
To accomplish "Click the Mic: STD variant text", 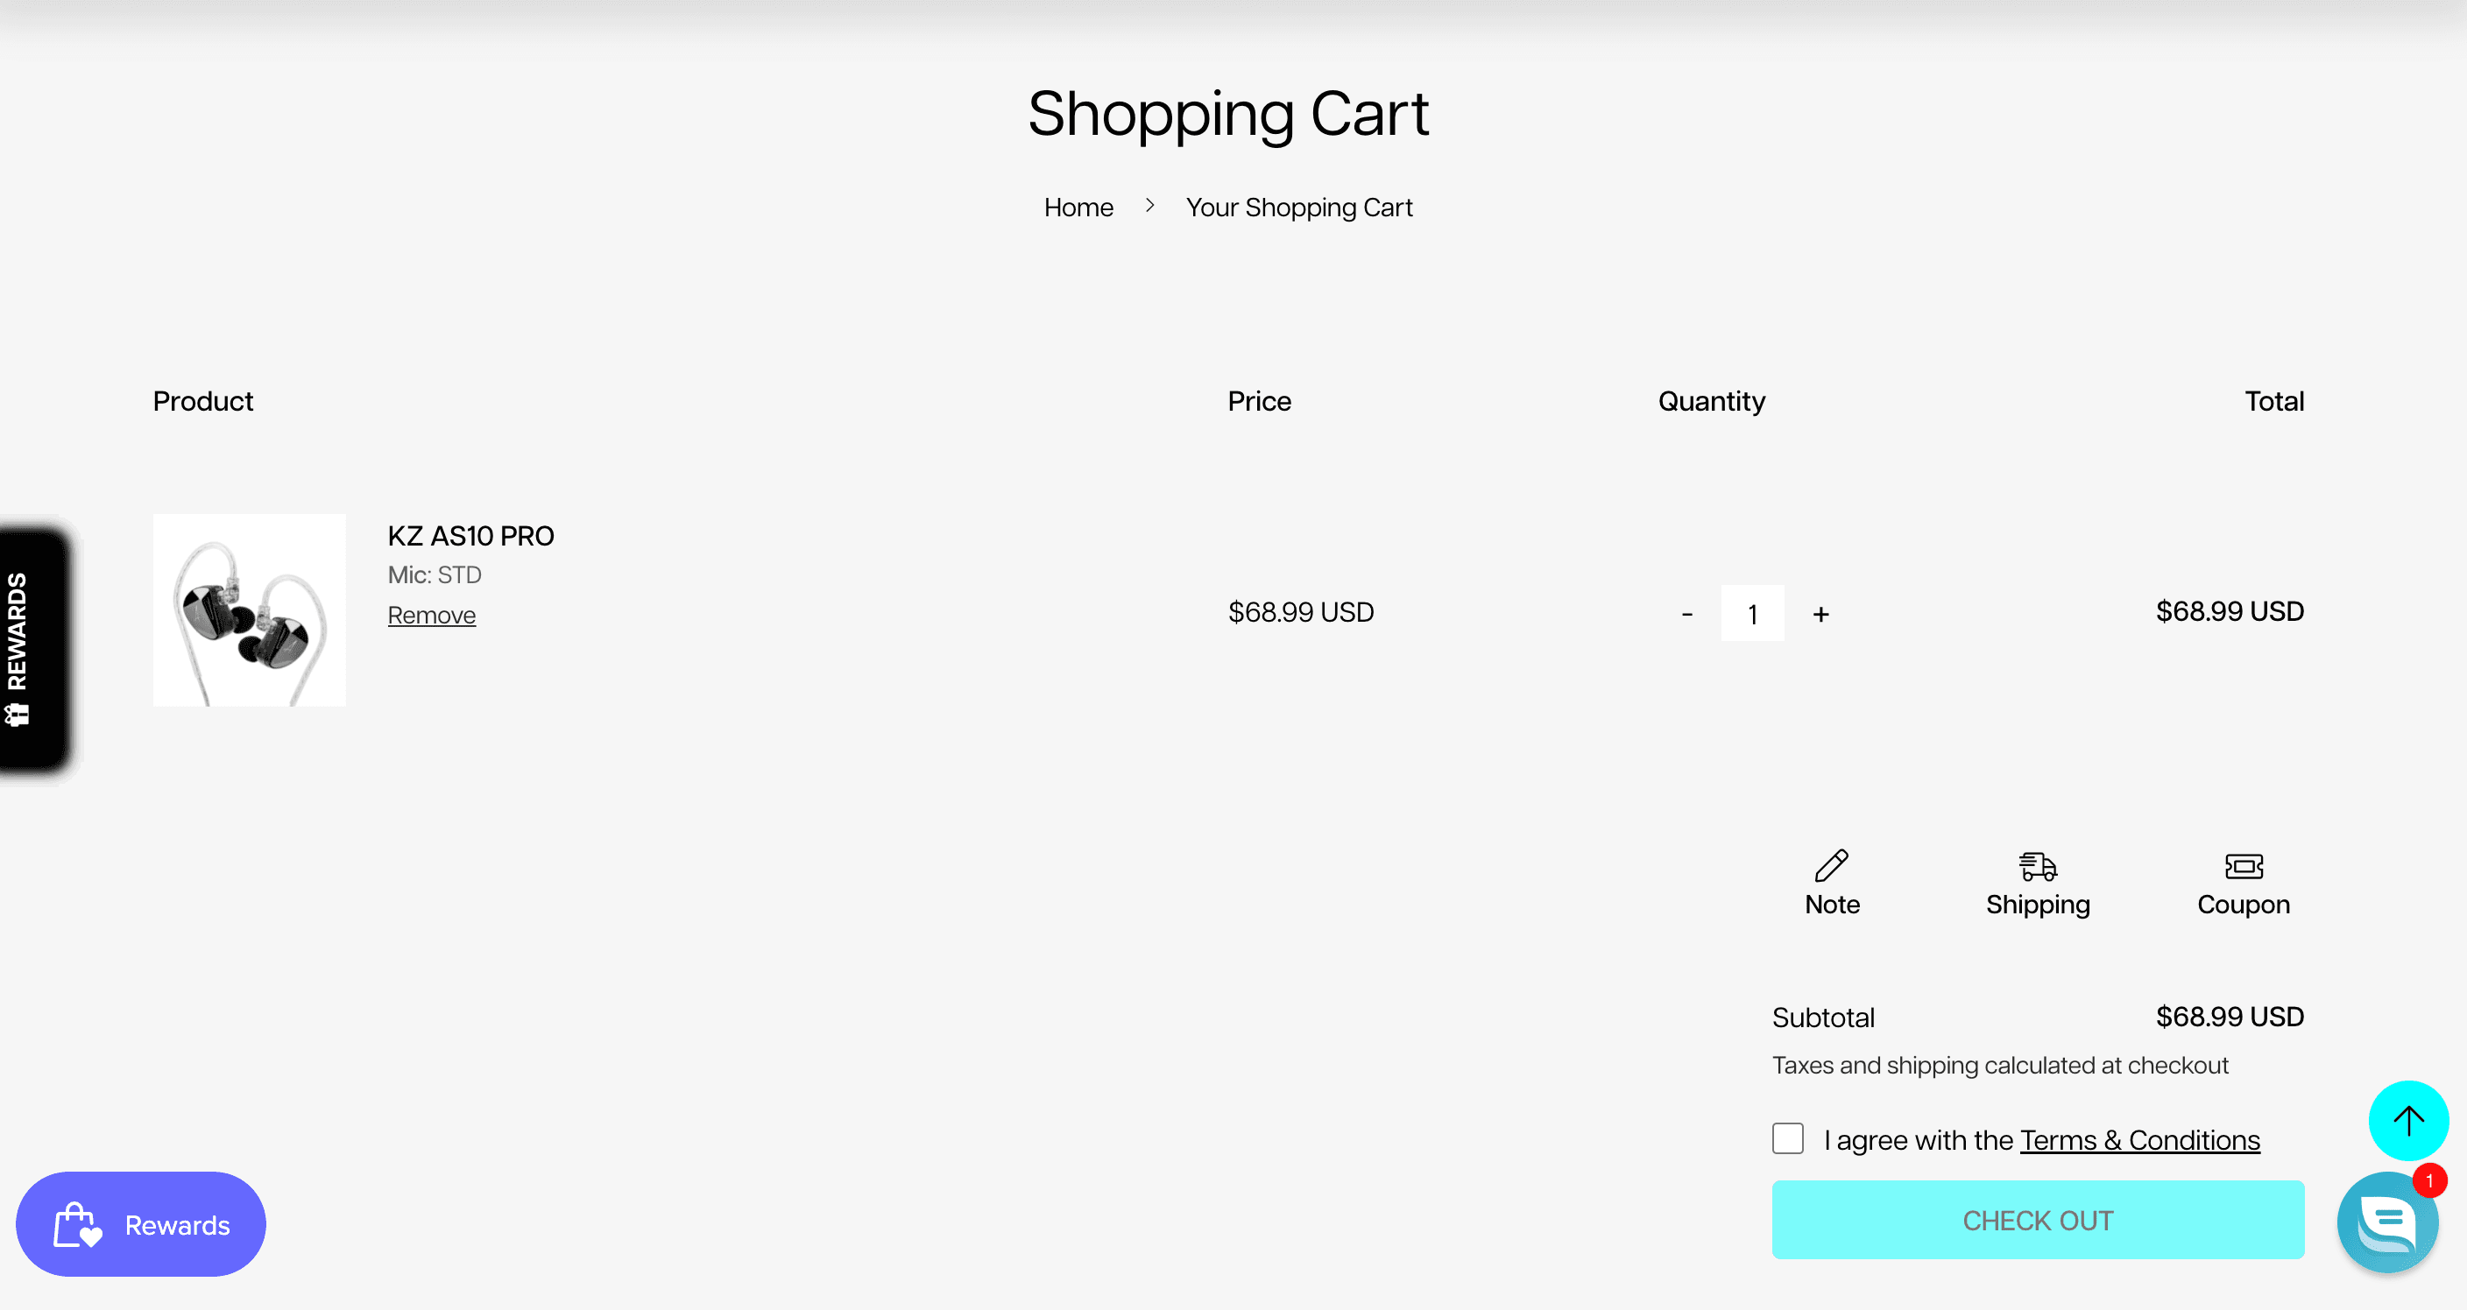I will (x=434, y=574).
